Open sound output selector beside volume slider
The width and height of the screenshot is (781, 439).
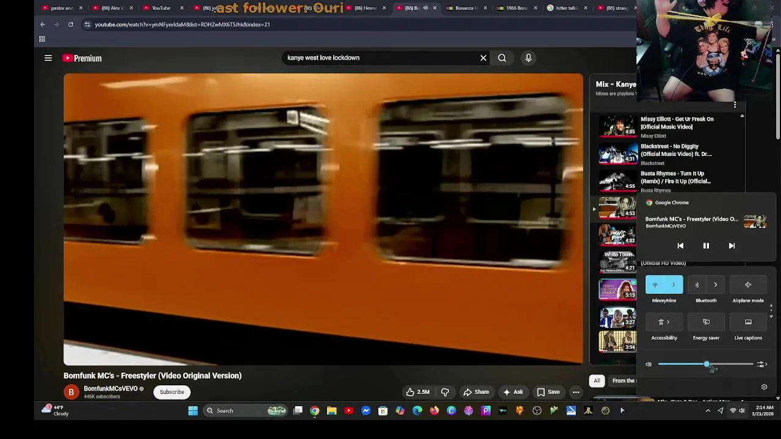pyautogui.click(x=761, y=365)
